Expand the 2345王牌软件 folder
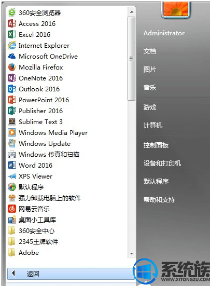The width and height of the screenshot is (210, 286). coord(12,242)
